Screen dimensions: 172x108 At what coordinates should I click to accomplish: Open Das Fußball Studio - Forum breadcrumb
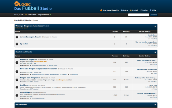(26, 20)
